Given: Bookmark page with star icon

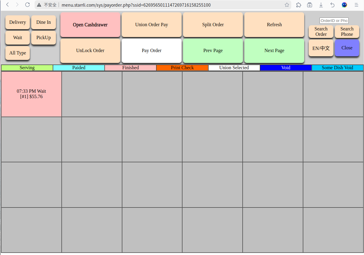Looking at the screenshot, I should coord(287,5).
